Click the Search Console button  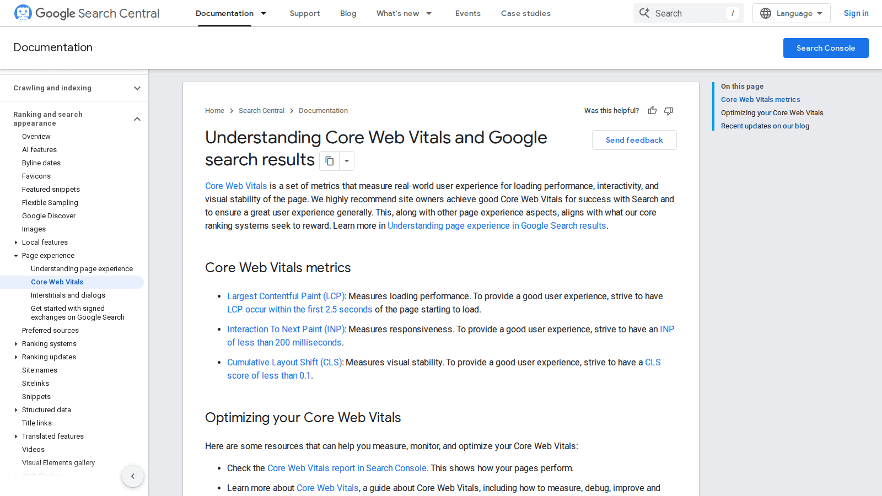(x=825, y=48)
